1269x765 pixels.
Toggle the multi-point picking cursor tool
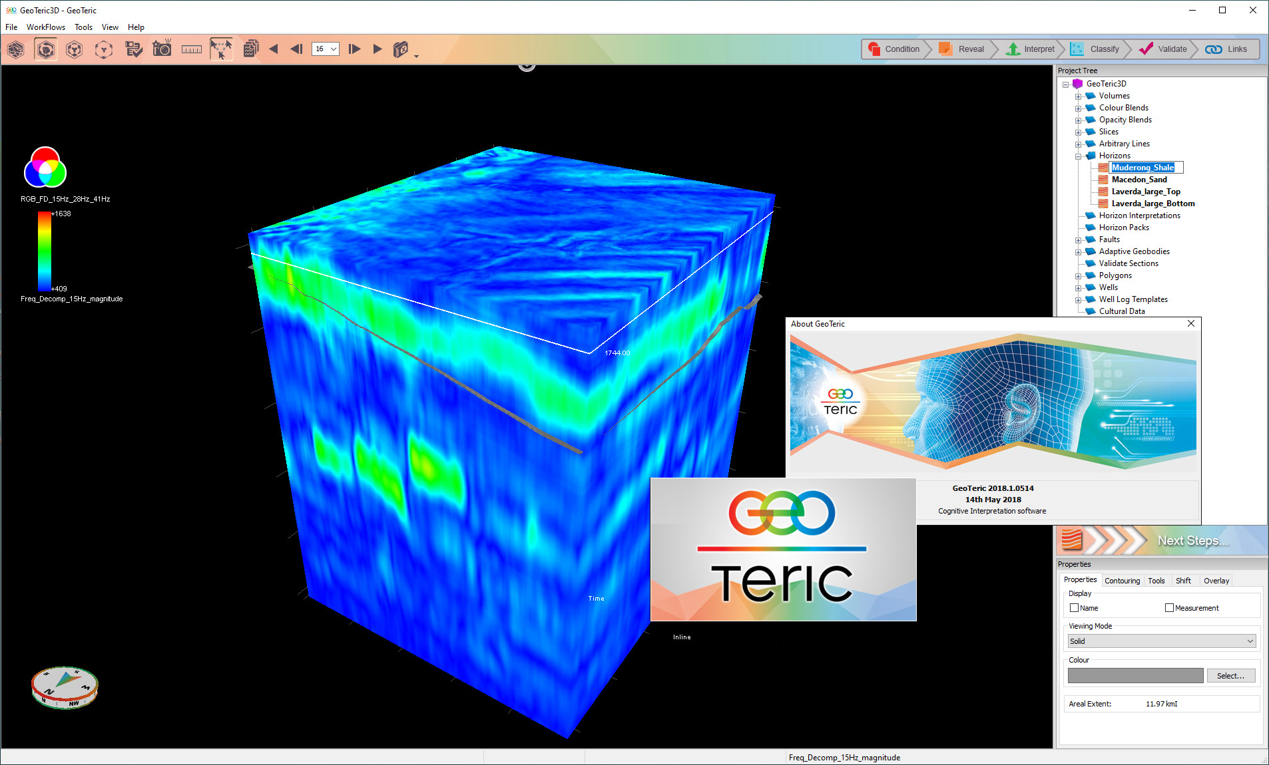(x=221, y=49)
